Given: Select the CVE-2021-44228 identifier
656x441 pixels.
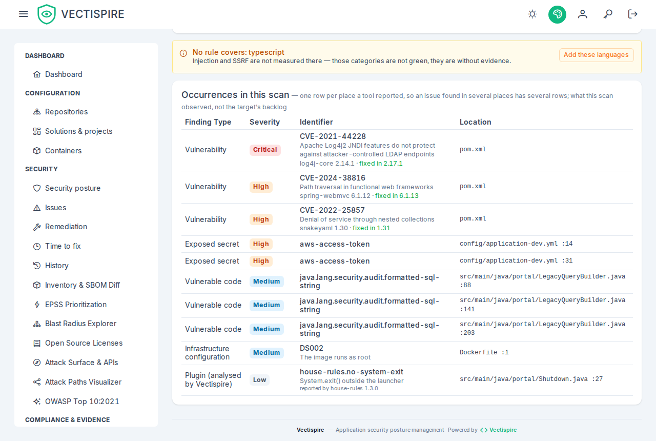Looking at the screenshot, I should [x=333, y=136].
